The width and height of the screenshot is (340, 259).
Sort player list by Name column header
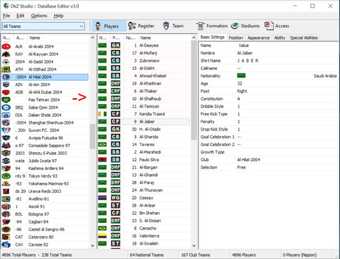coord(165,38)
